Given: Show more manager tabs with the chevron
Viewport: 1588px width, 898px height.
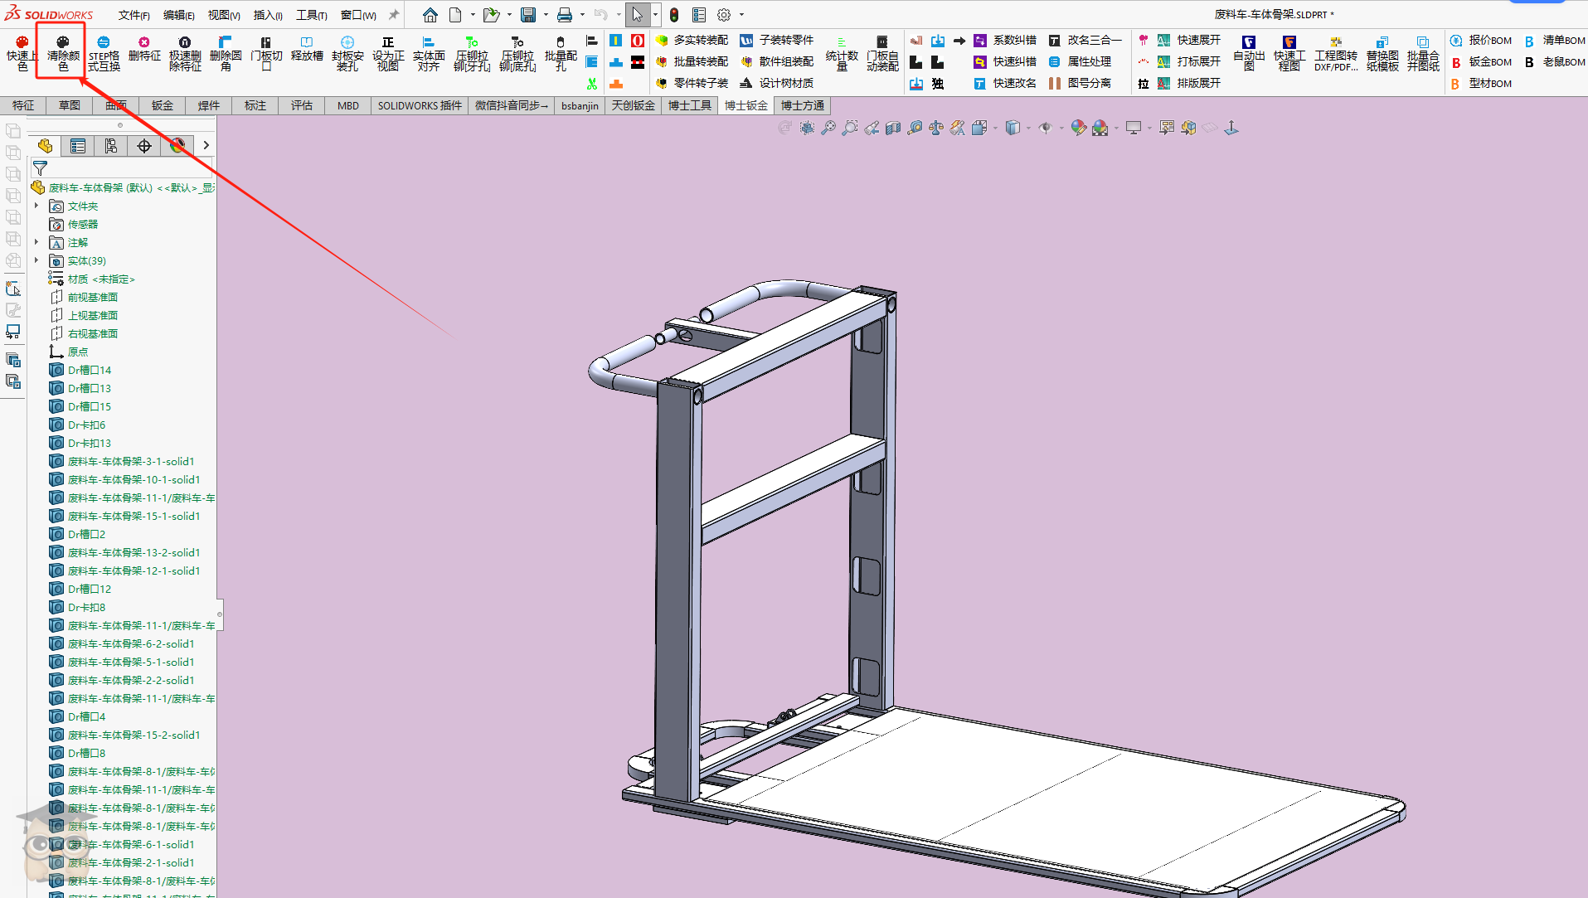Looking at the screenshot, I should [x=206, y=145].
